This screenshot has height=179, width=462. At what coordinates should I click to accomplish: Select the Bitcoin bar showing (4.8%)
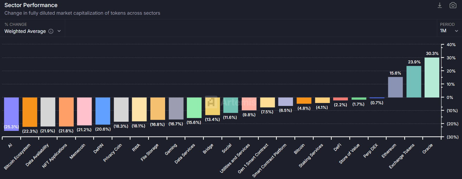pos(304,101)
